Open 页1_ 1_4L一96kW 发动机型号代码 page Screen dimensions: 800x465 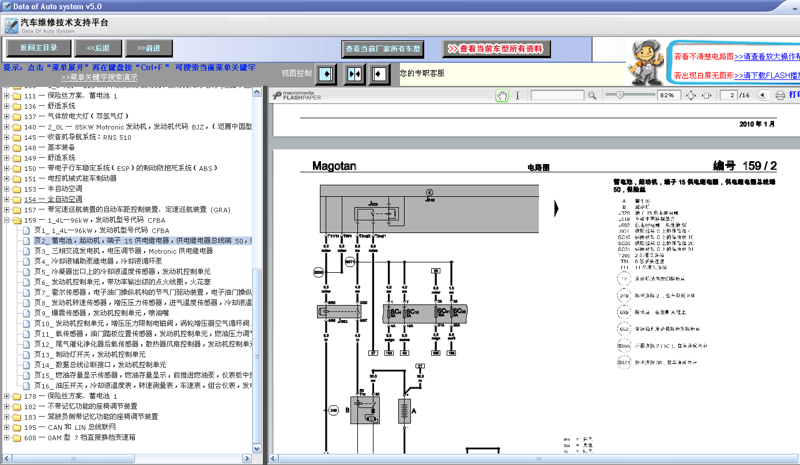click(x=101, y=230)
